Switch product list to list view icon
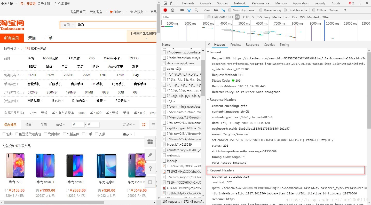This screenshot has width=371, height=205. (x=153, y=125)
